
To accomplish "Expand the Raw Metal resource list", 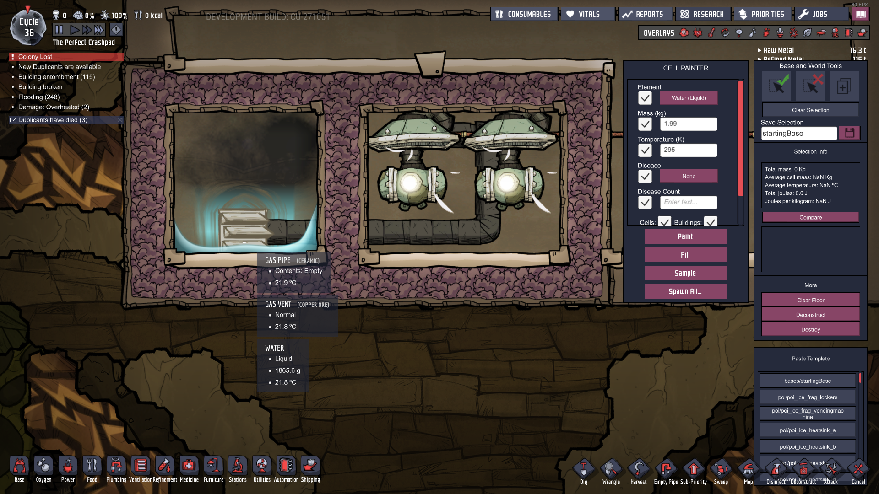I will pos(778,50).
